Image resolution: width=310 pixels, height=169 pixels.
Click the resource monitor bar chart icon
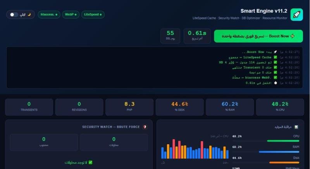pos(296,127)
